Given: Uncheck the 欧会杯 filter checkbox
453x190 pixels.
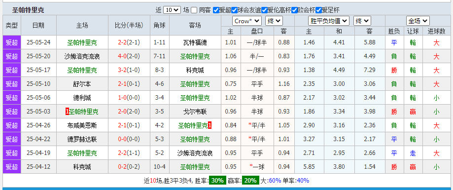Looking at the screenshot, I should (294, 10).
